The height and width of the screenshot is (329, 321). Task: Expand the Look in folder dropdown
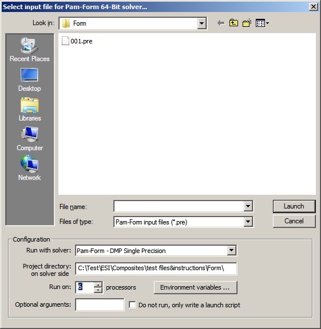pos(201,23)
